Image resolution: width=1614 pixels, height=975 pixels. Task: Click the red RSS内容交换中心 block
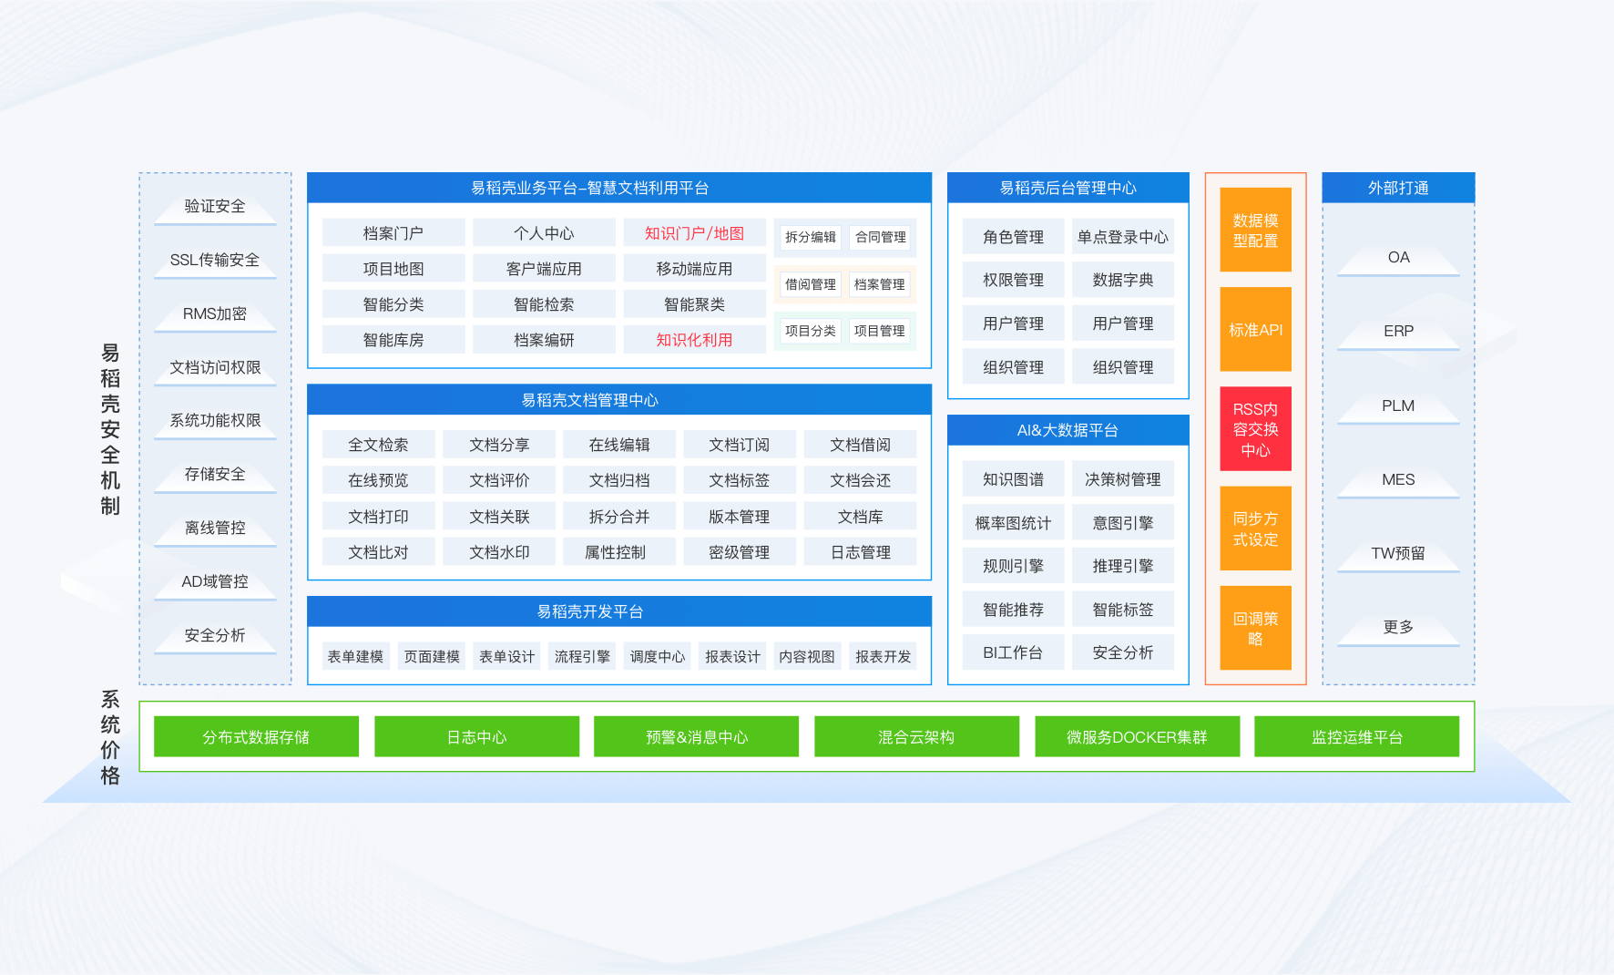tap(1255, 429)
